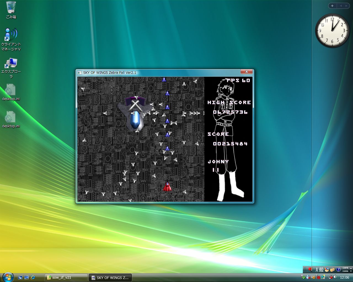Click the game window title bar icon
The height and width of the screenshot is (282, 353).
click(x=80, y=73)
